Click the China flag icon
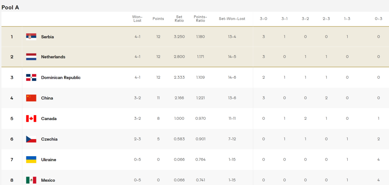 (x=31, y=98)
